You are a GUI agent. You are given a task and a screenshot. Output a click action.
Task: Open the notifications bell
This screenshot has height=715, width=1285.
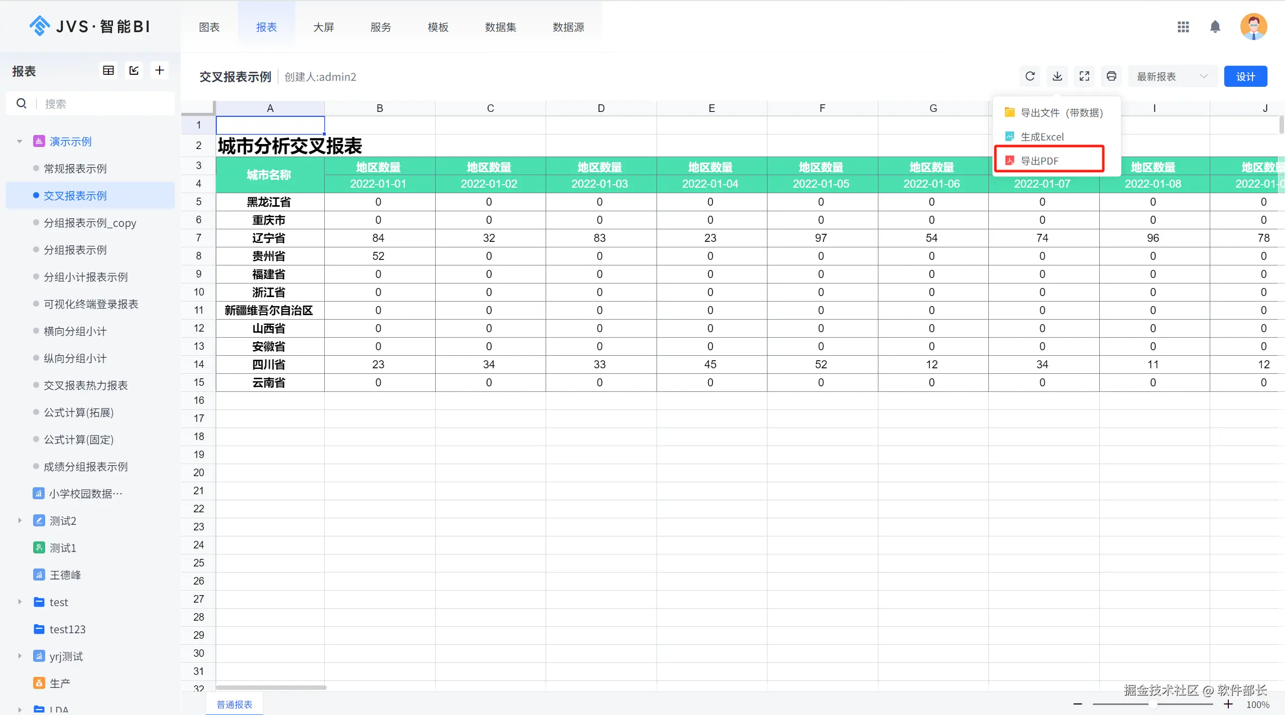click(x=1215, y=27)
